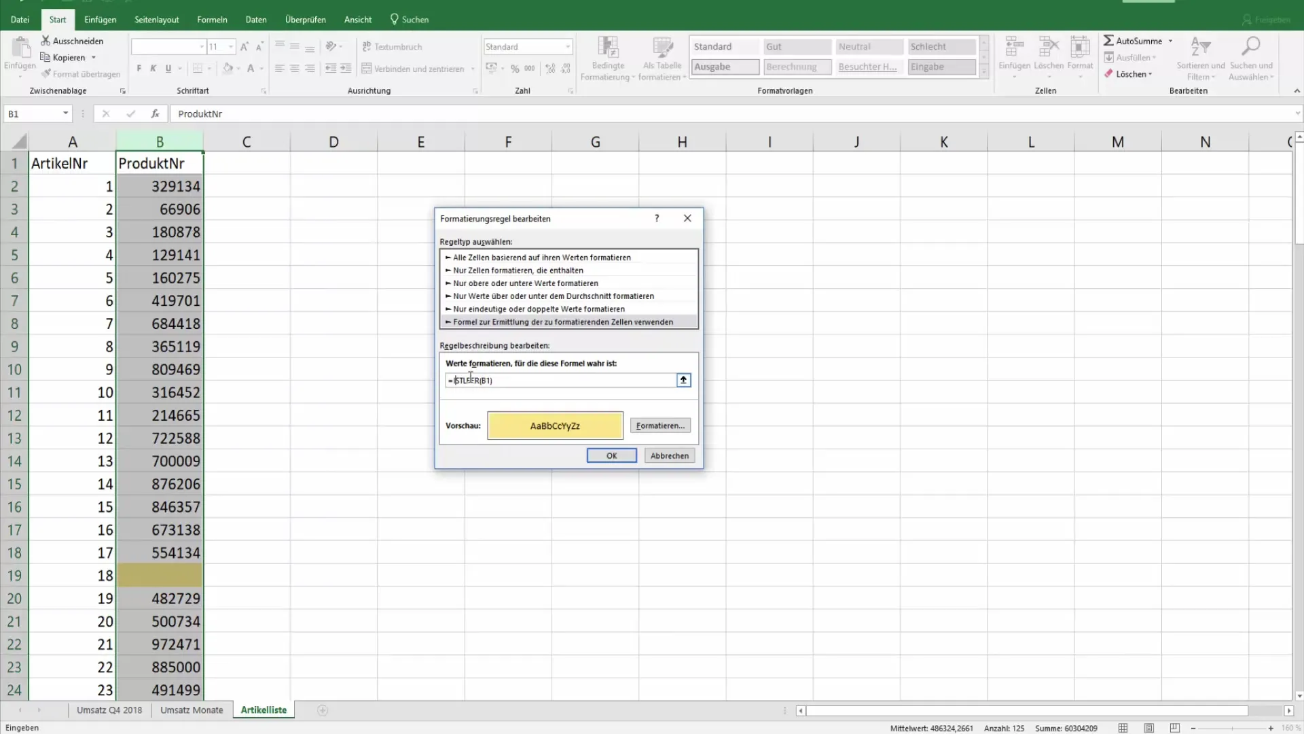Toggle bold formatting (F)
This screenshot has height=734, width=1304.
click(x=139, y=69)
